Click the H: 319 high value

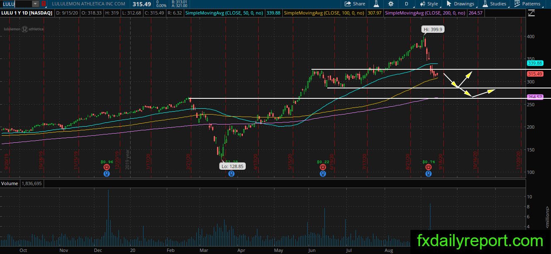(111, 13)
